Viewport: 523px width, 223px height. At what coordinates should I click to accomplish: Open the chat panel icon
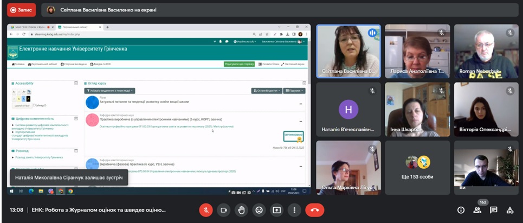(x=494, y=210)
